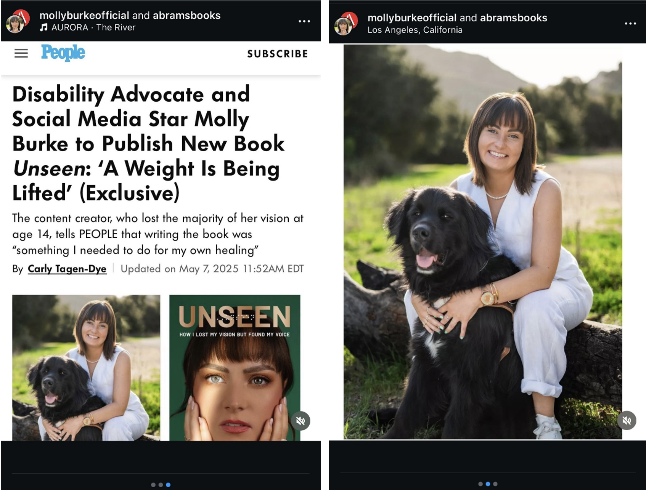Open mollyburkeofficial profile on left post

click(x=84, y=15)
